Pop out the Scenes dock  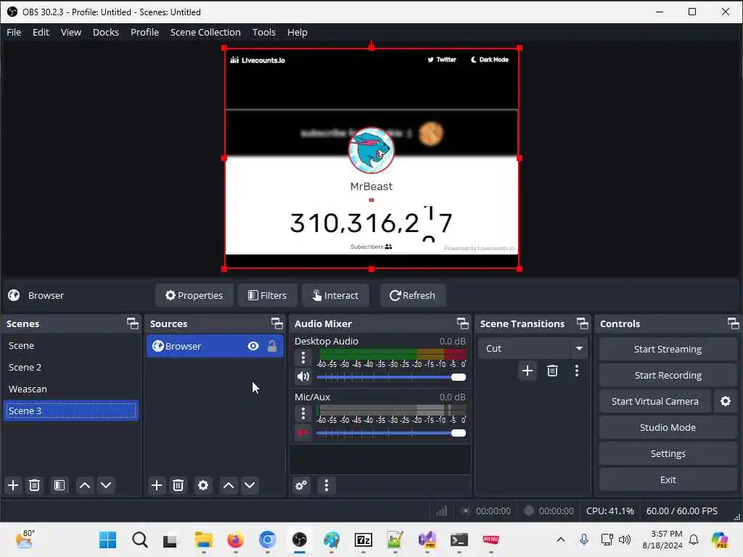pos(133,323)
